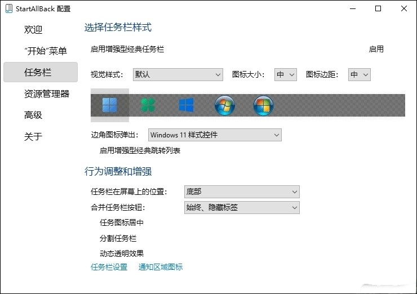Screen dimensions: 417x294
Task: Expand the 图标边距 dropdown
Action: tap(360, 74)
